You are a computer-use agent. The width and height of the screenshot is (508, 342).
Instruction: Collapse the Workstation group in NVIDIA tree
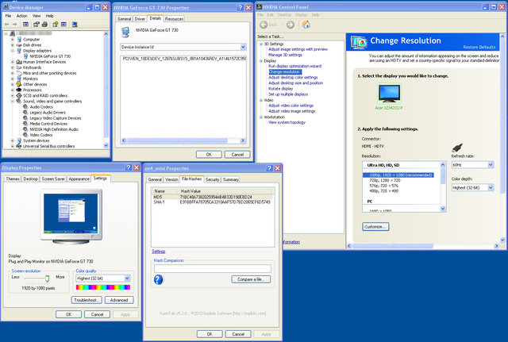click(261, 117)
